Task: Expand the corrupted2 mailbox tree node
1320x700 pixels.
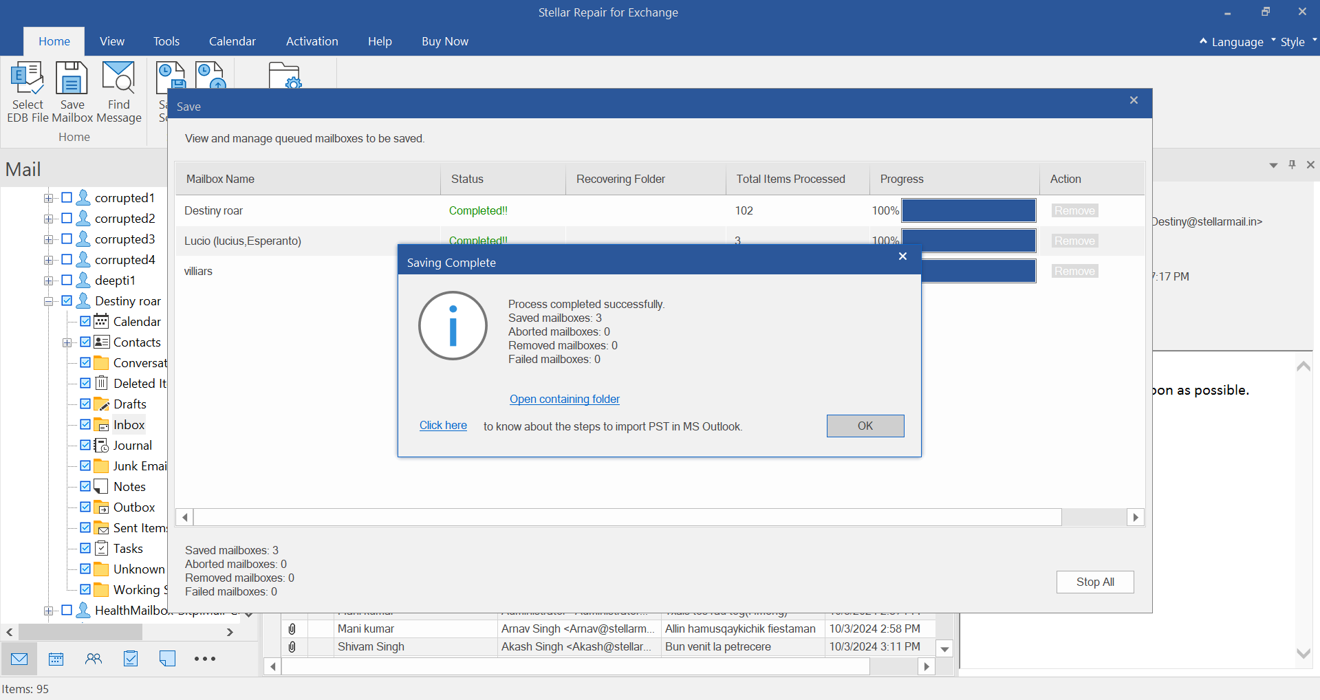Action: [x=48, y=219]
